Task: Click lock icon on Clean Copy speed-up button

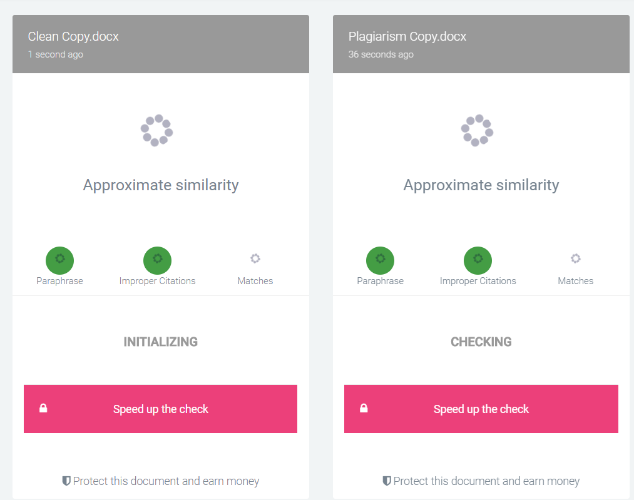Action: (43, 408)
